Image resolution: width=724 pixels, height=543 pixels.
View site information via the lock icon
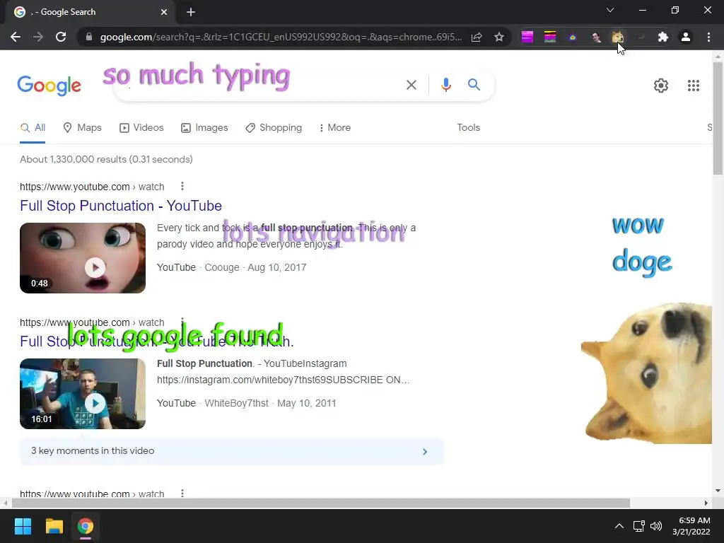[x=89, y=37]
